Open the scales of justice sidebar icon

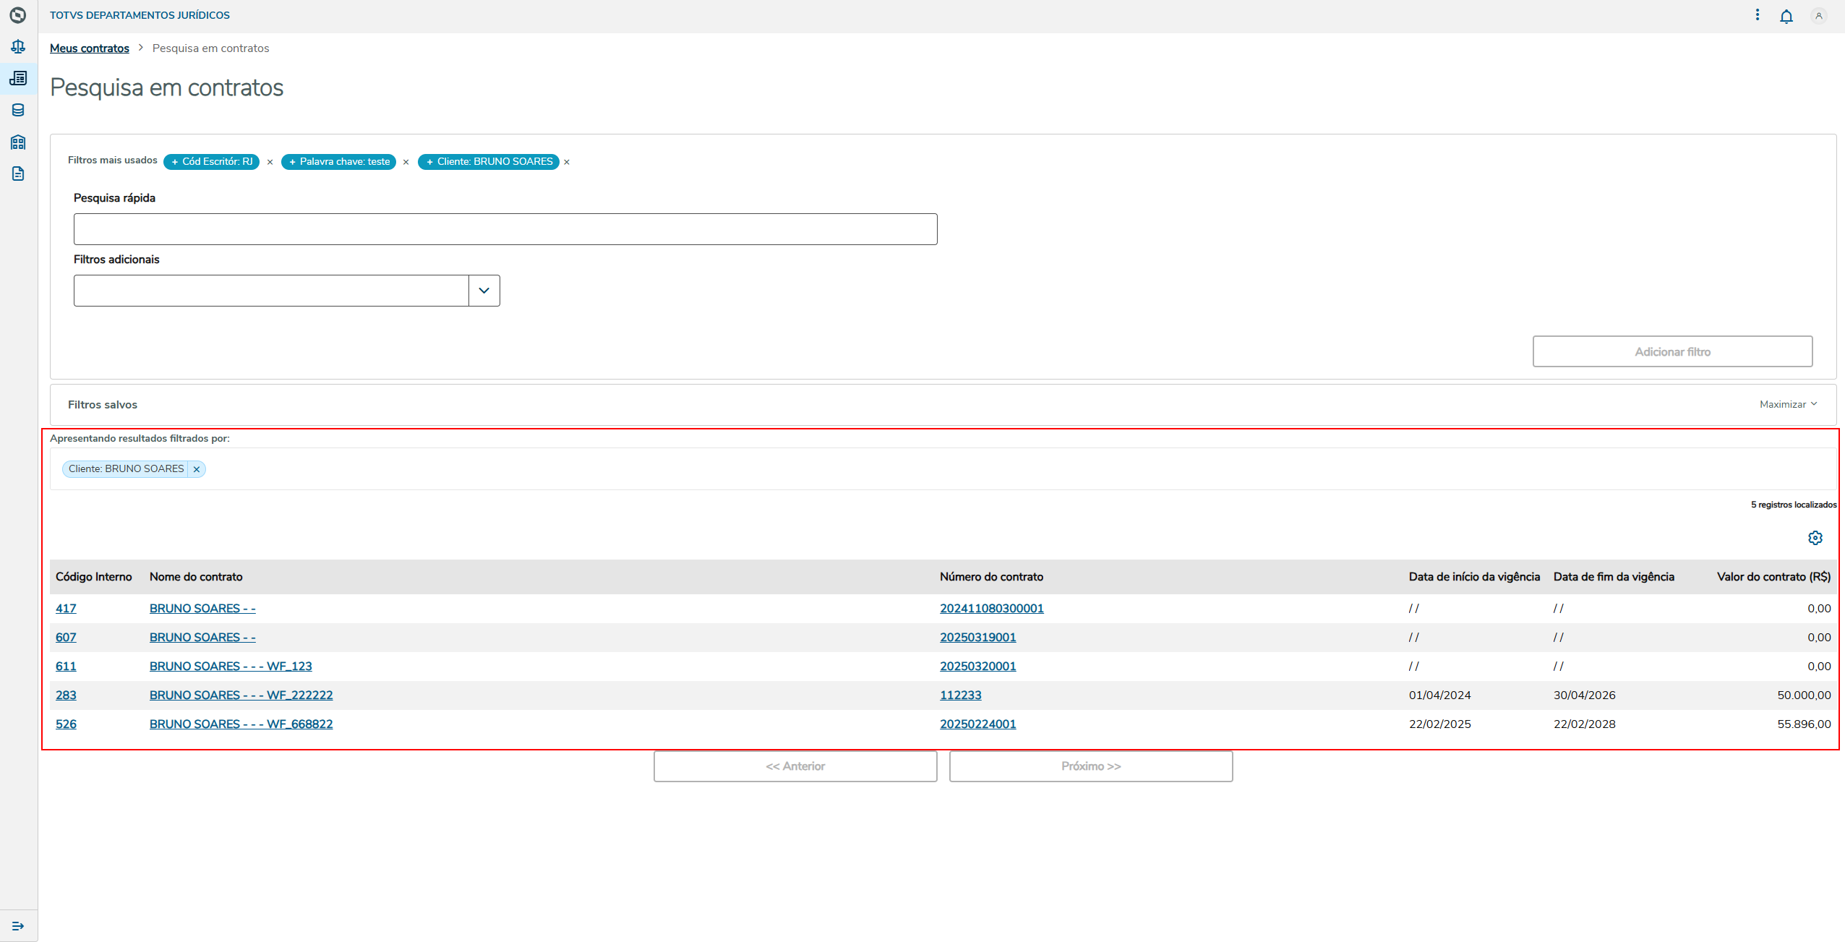pos(18,47)
